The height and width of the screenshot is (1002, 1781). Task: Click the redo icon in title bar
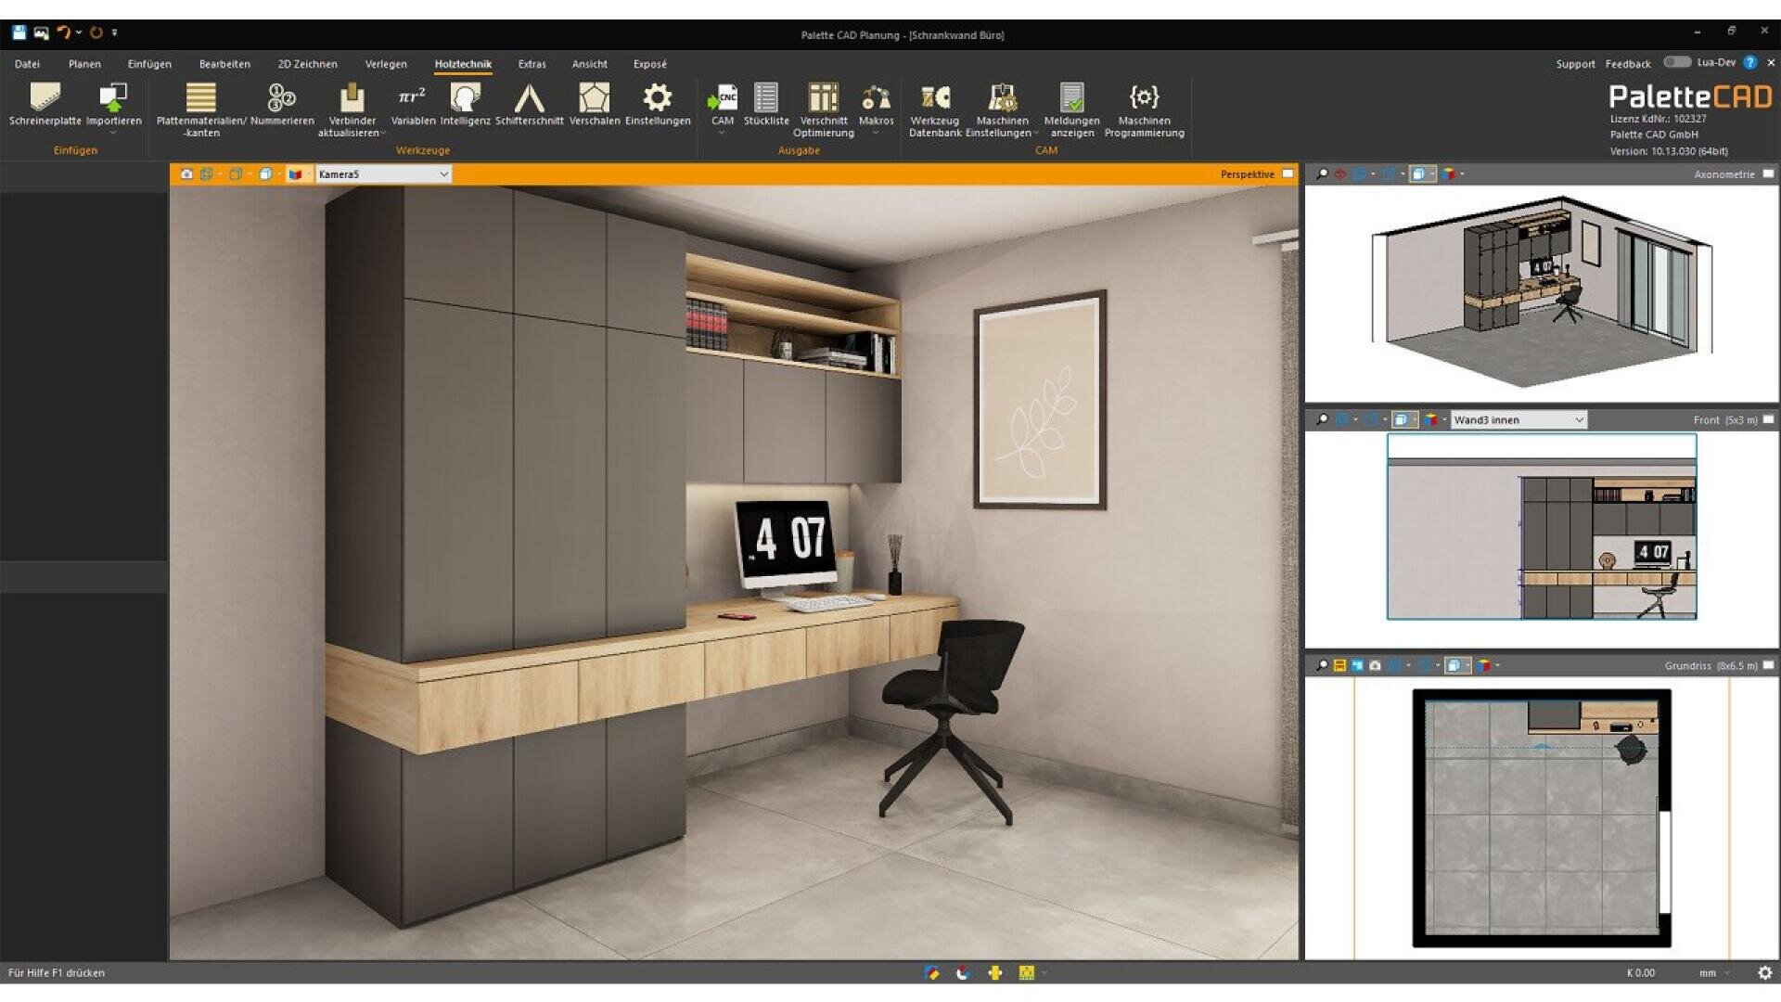pyautogui.click(x=95, y=32)
